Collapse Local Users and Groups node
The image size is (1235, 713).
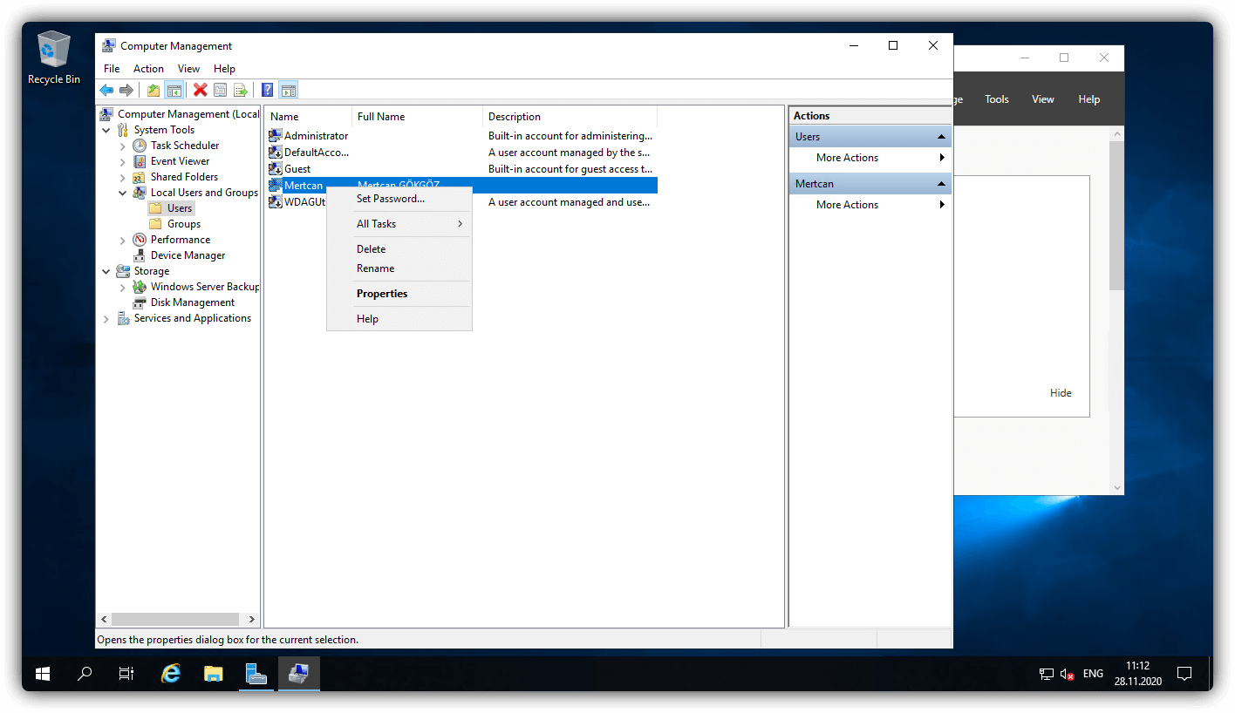tap(123, 193)
